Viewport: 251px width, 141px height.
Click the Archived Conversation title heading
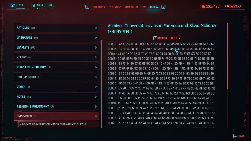point(162,28)
